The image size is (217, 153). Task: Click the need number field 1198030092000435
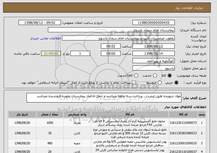coord(154,23)
